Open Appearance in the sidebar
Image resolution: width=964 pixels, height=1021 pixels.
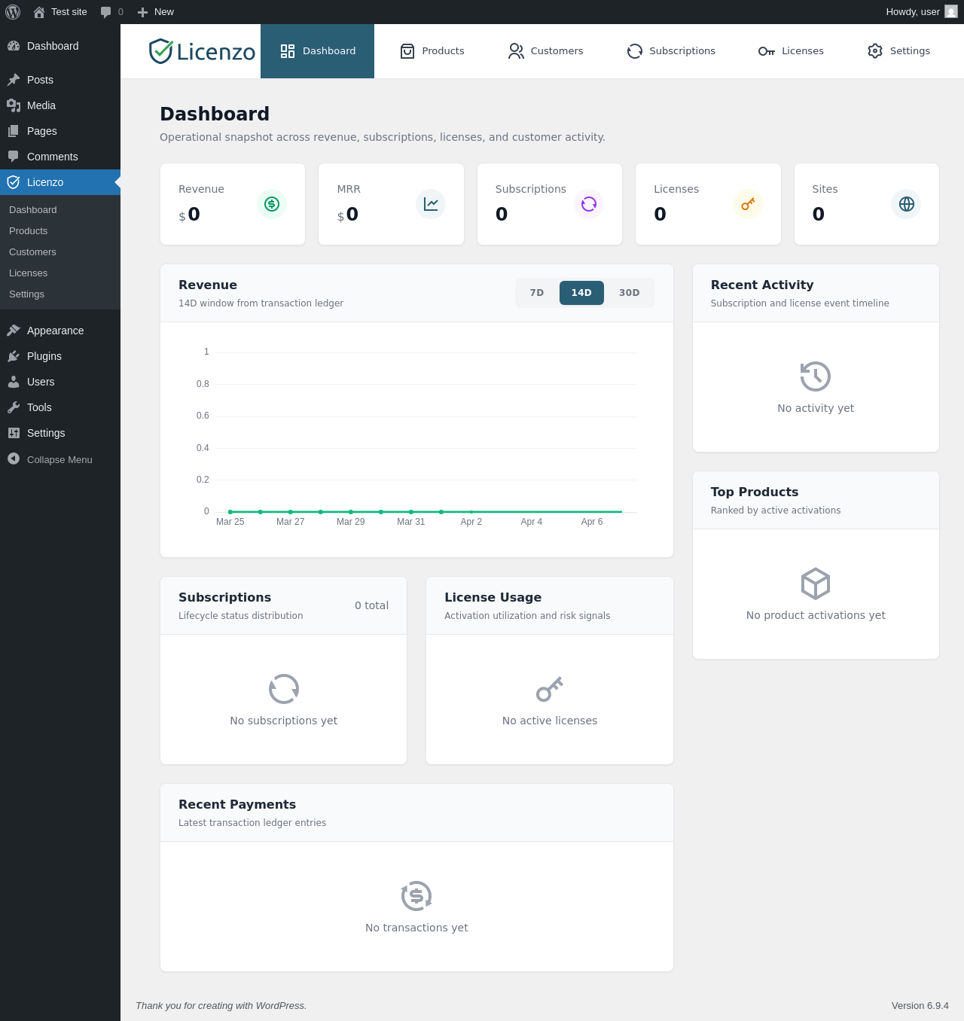click(x=60, y=331)
